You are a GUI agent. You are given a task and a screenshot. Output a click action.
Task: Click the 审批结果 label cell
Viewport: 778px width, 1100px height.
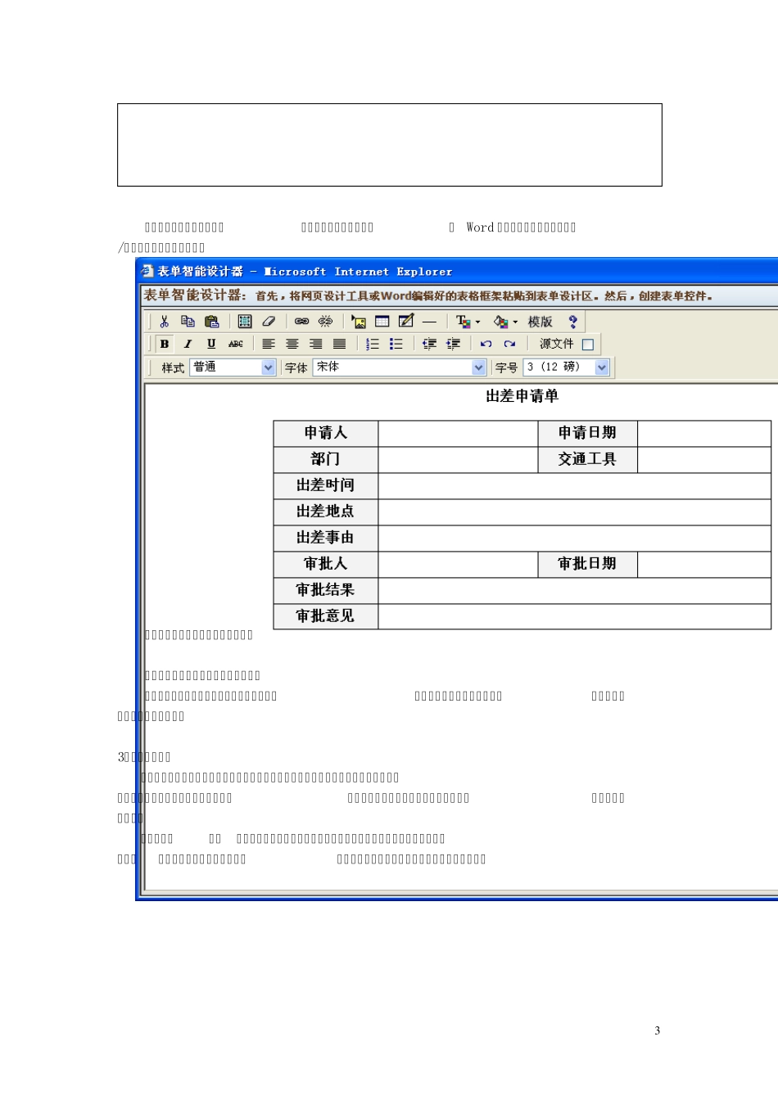tap(326, 590)
